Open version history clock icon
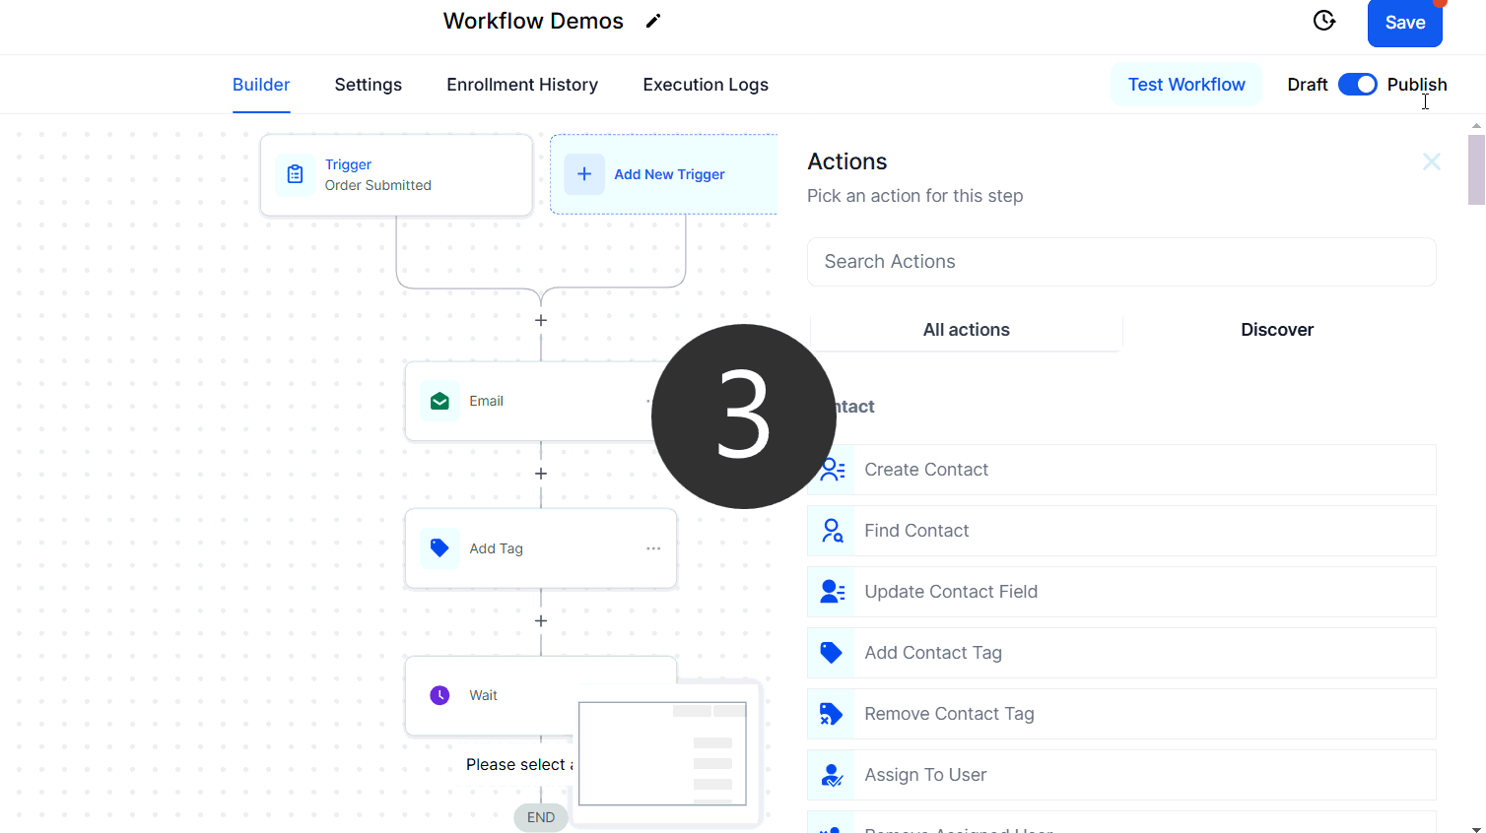1486x833 pixels. pyautogui.click(x=1324, y=21)
